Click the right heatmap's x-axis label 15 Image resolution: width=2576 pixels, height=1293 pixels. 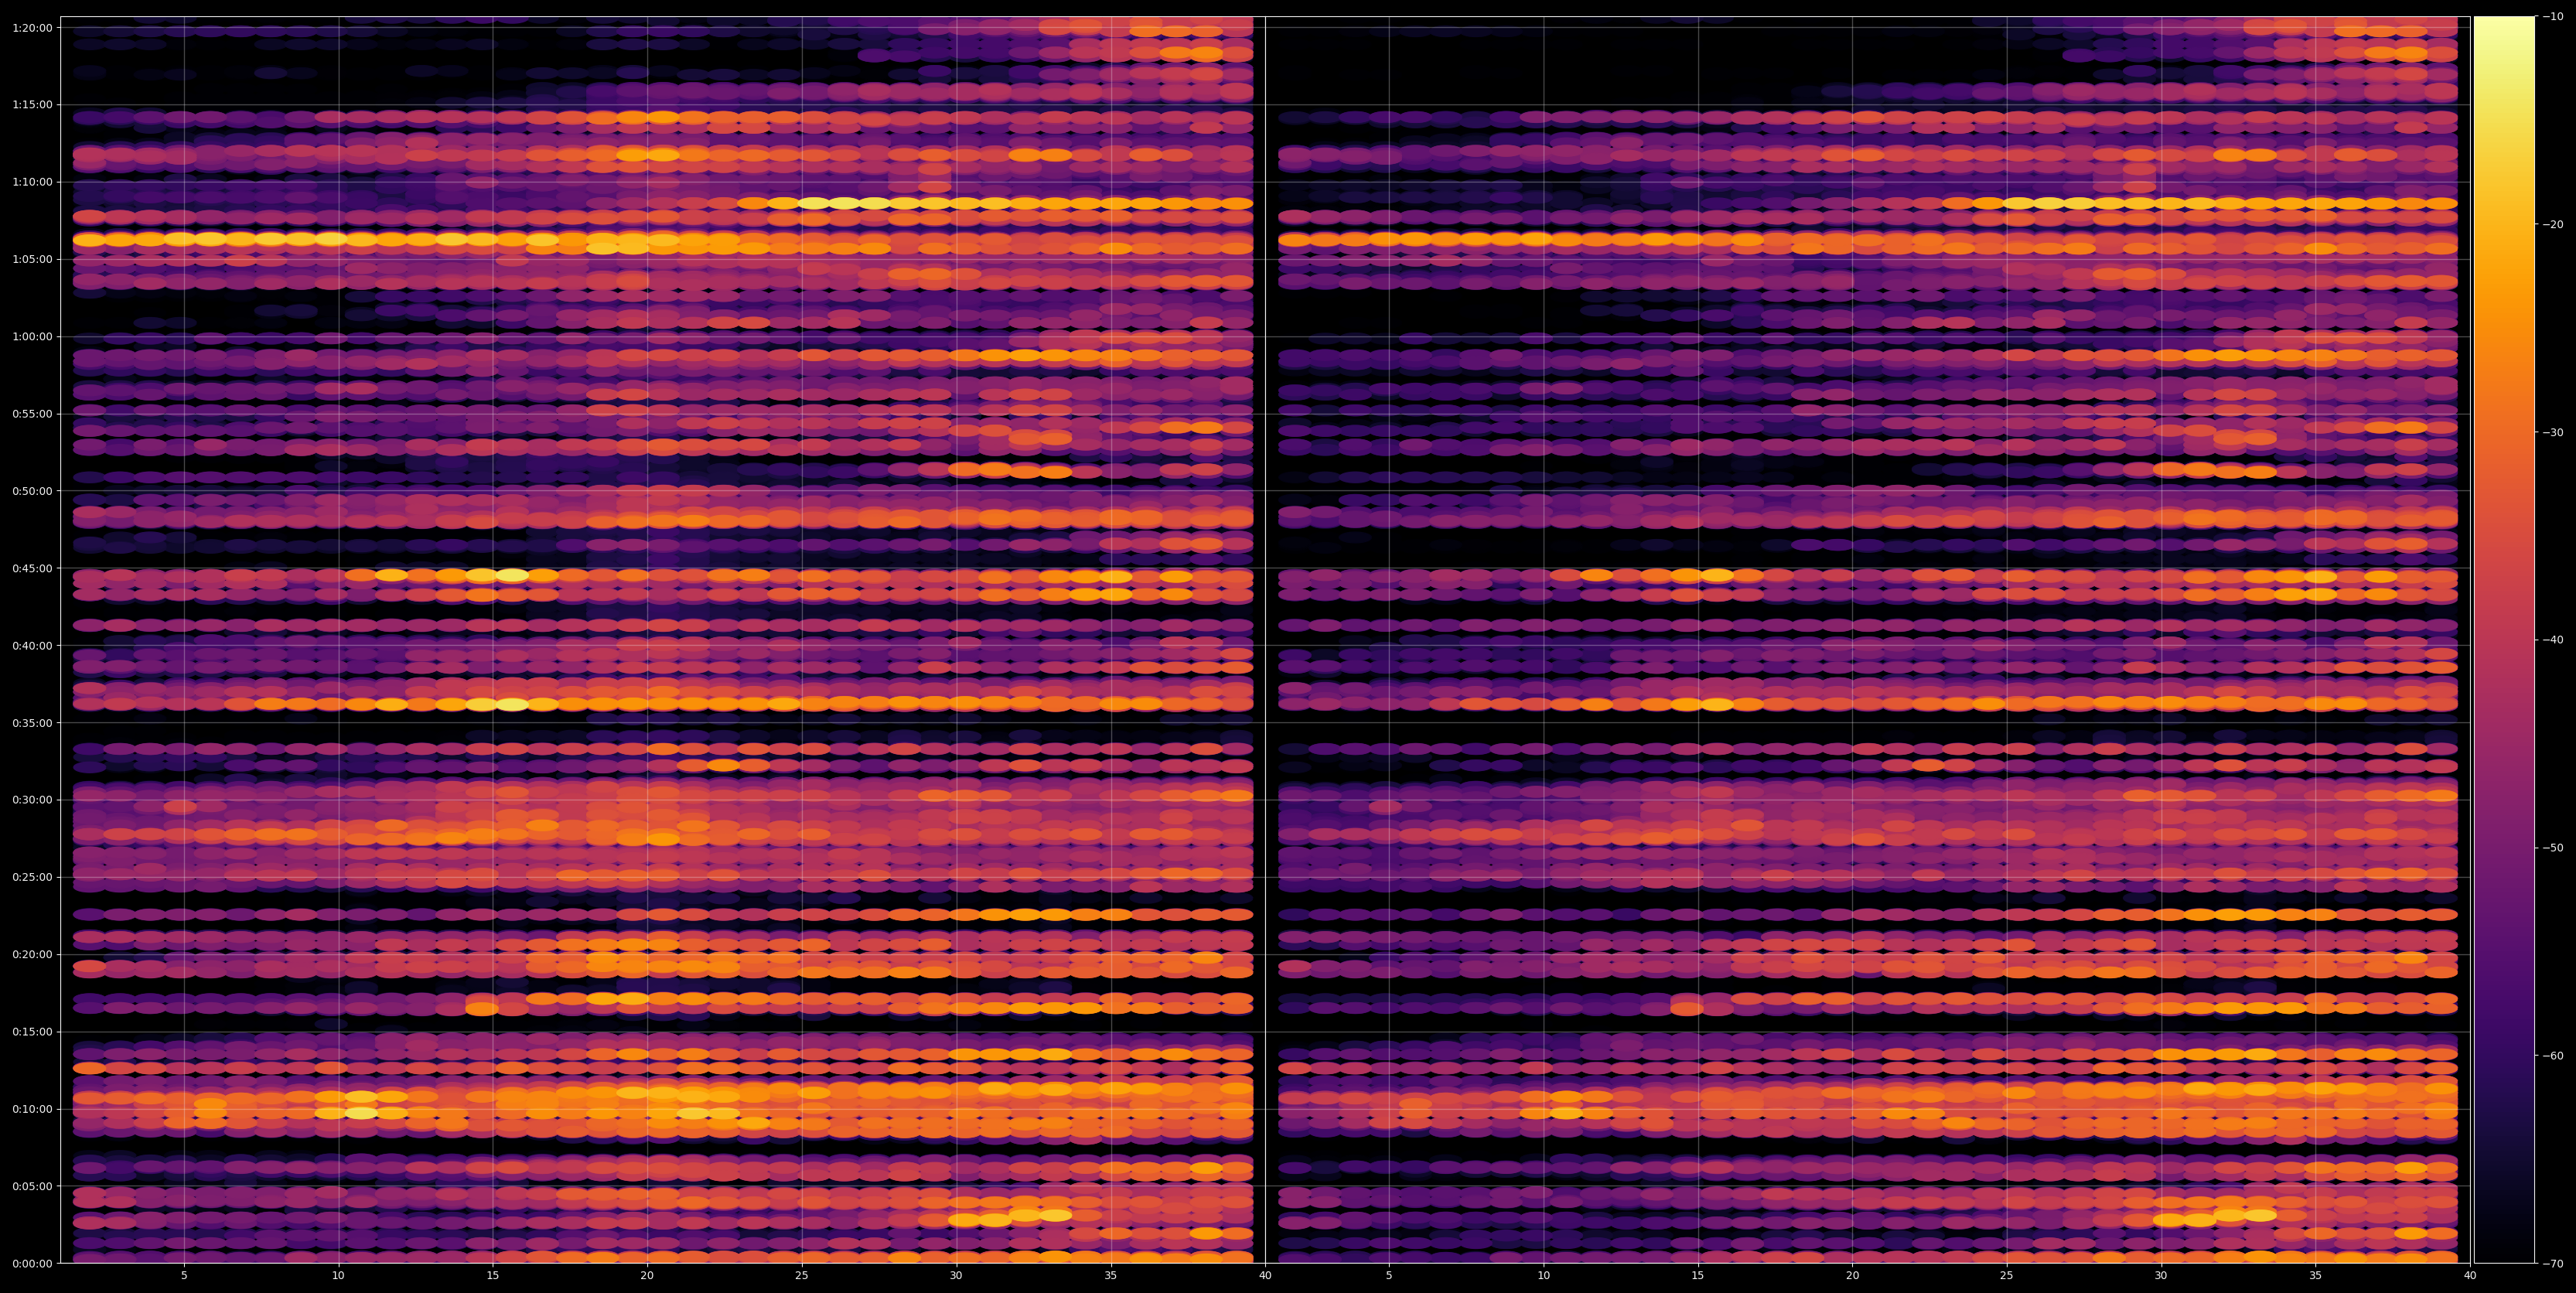click(x=1698, y=1275)
